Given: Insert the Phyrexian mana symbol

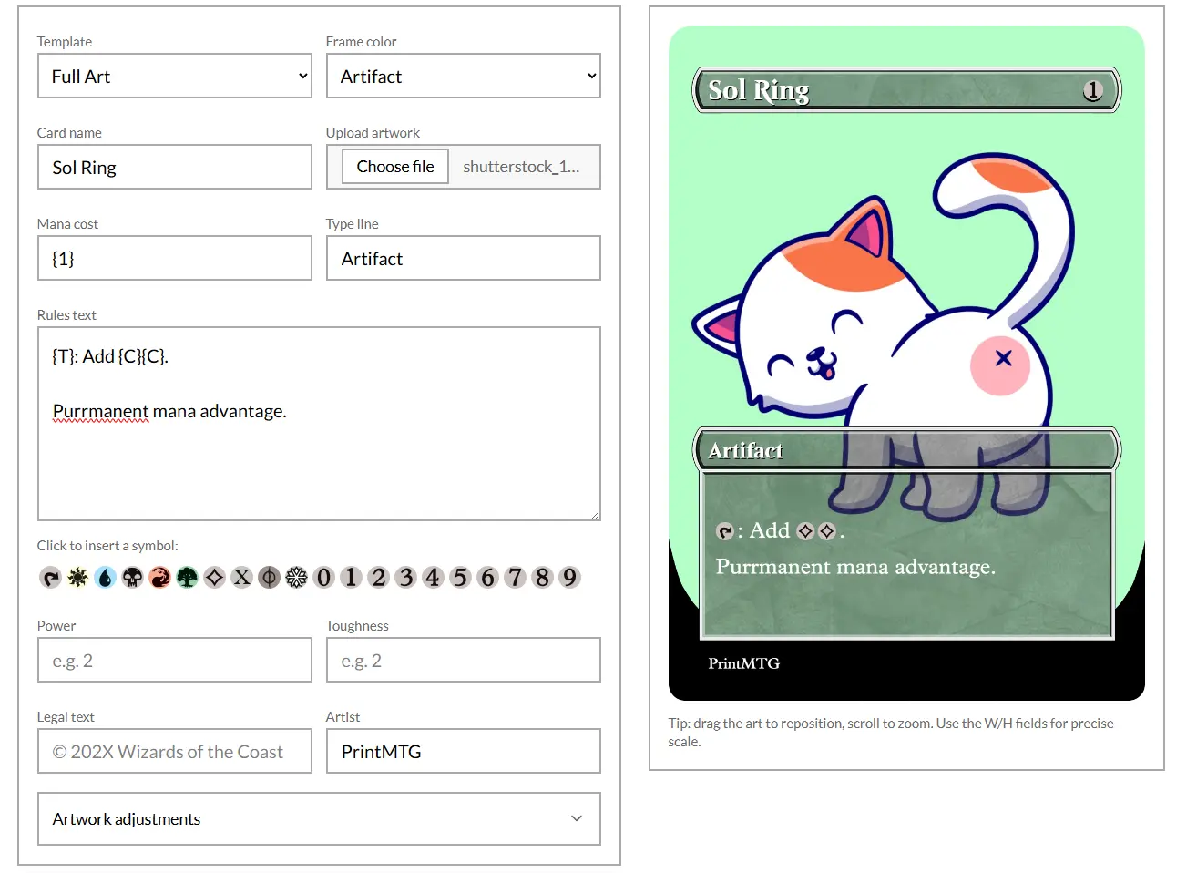Looking at the screenshot, I should coord(270,578).
